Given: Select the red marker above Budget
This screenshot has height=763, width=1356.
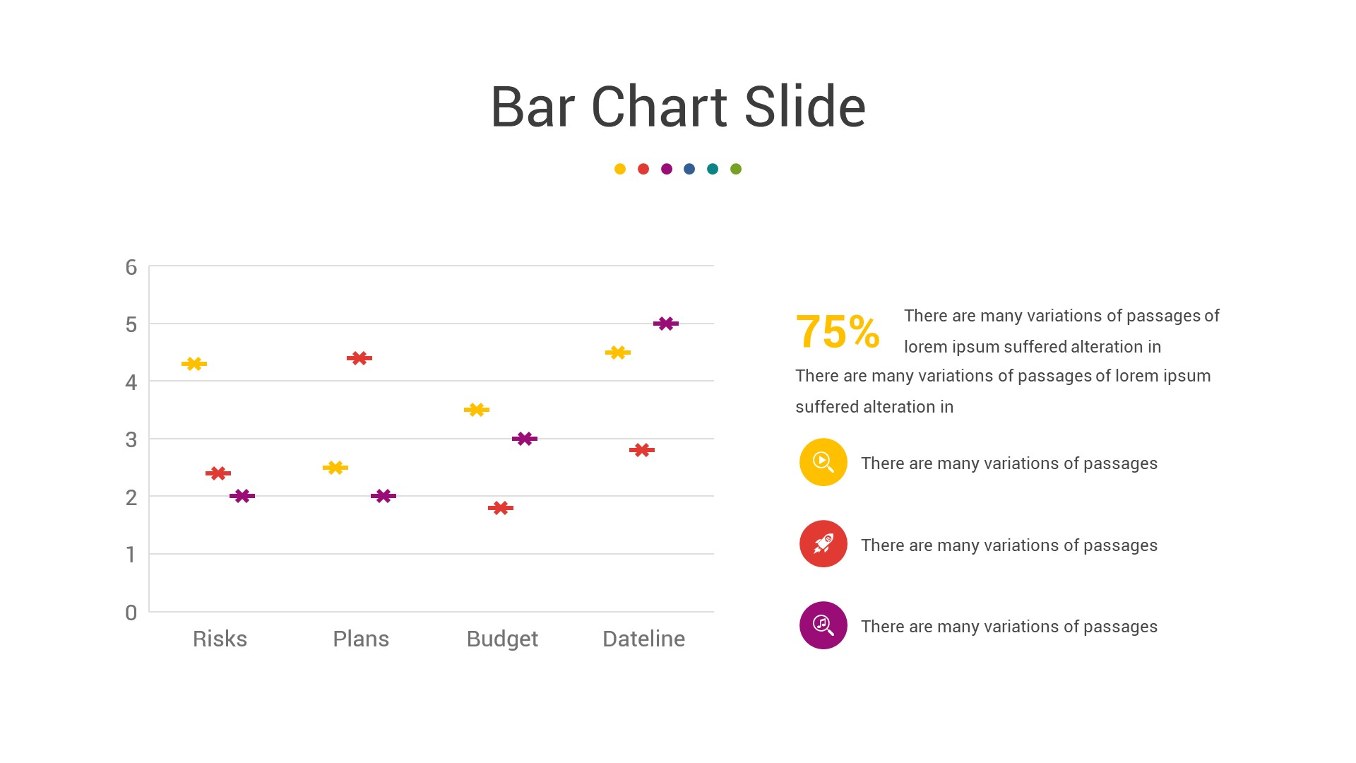Looking at the screenshot, I should click(x=501, y=508).
